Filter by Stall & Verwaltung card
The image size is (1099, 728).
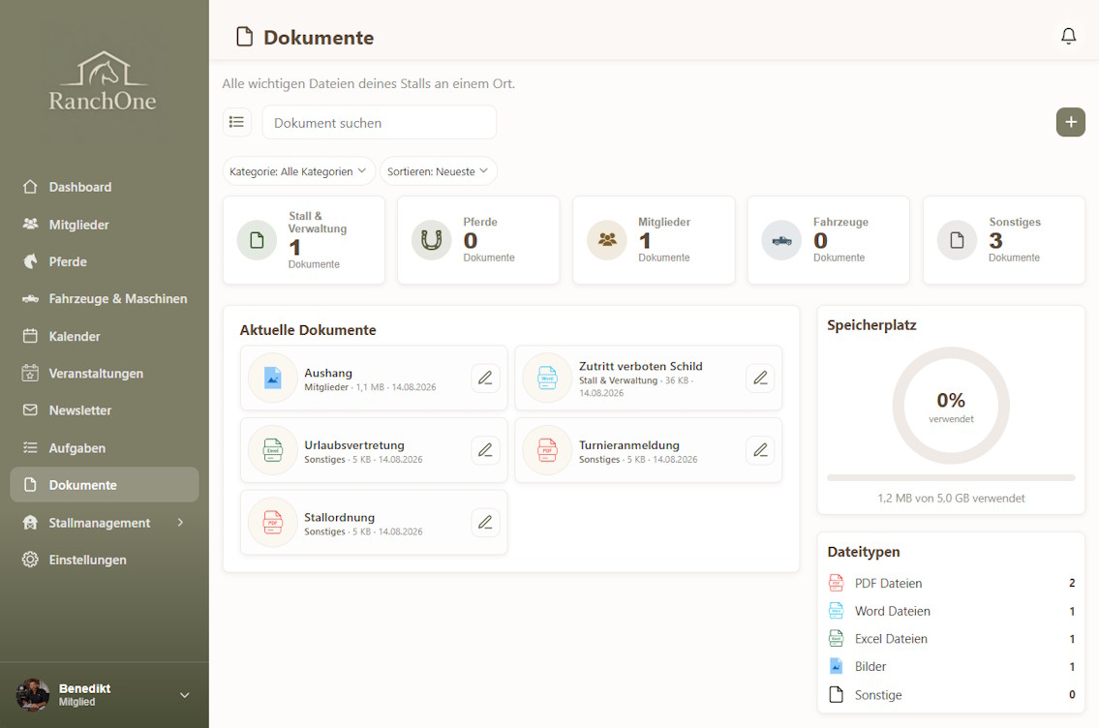click(303, 240)
